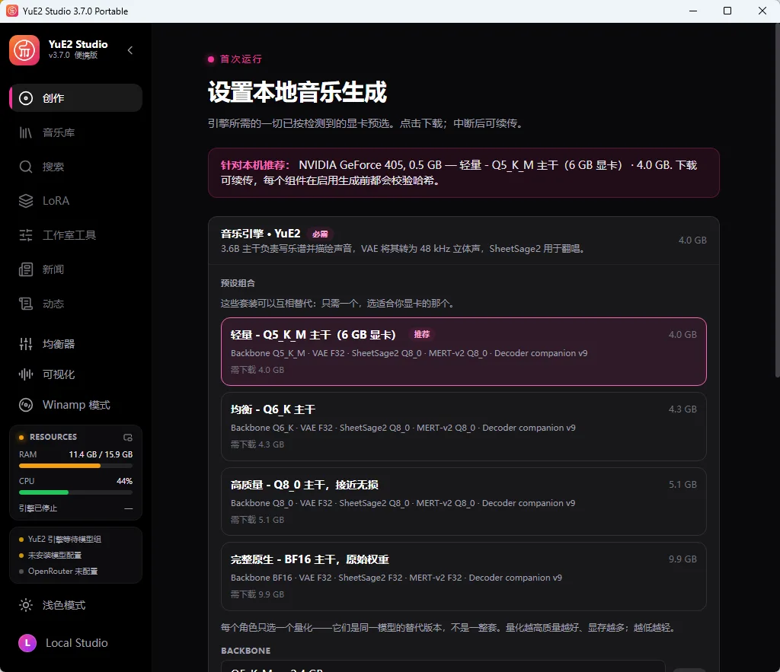Viewport: 780px width, 672px height.
Task: Choose the 均衡 - Q6_K 主干 preset
Action: click(x=464, y=426)
